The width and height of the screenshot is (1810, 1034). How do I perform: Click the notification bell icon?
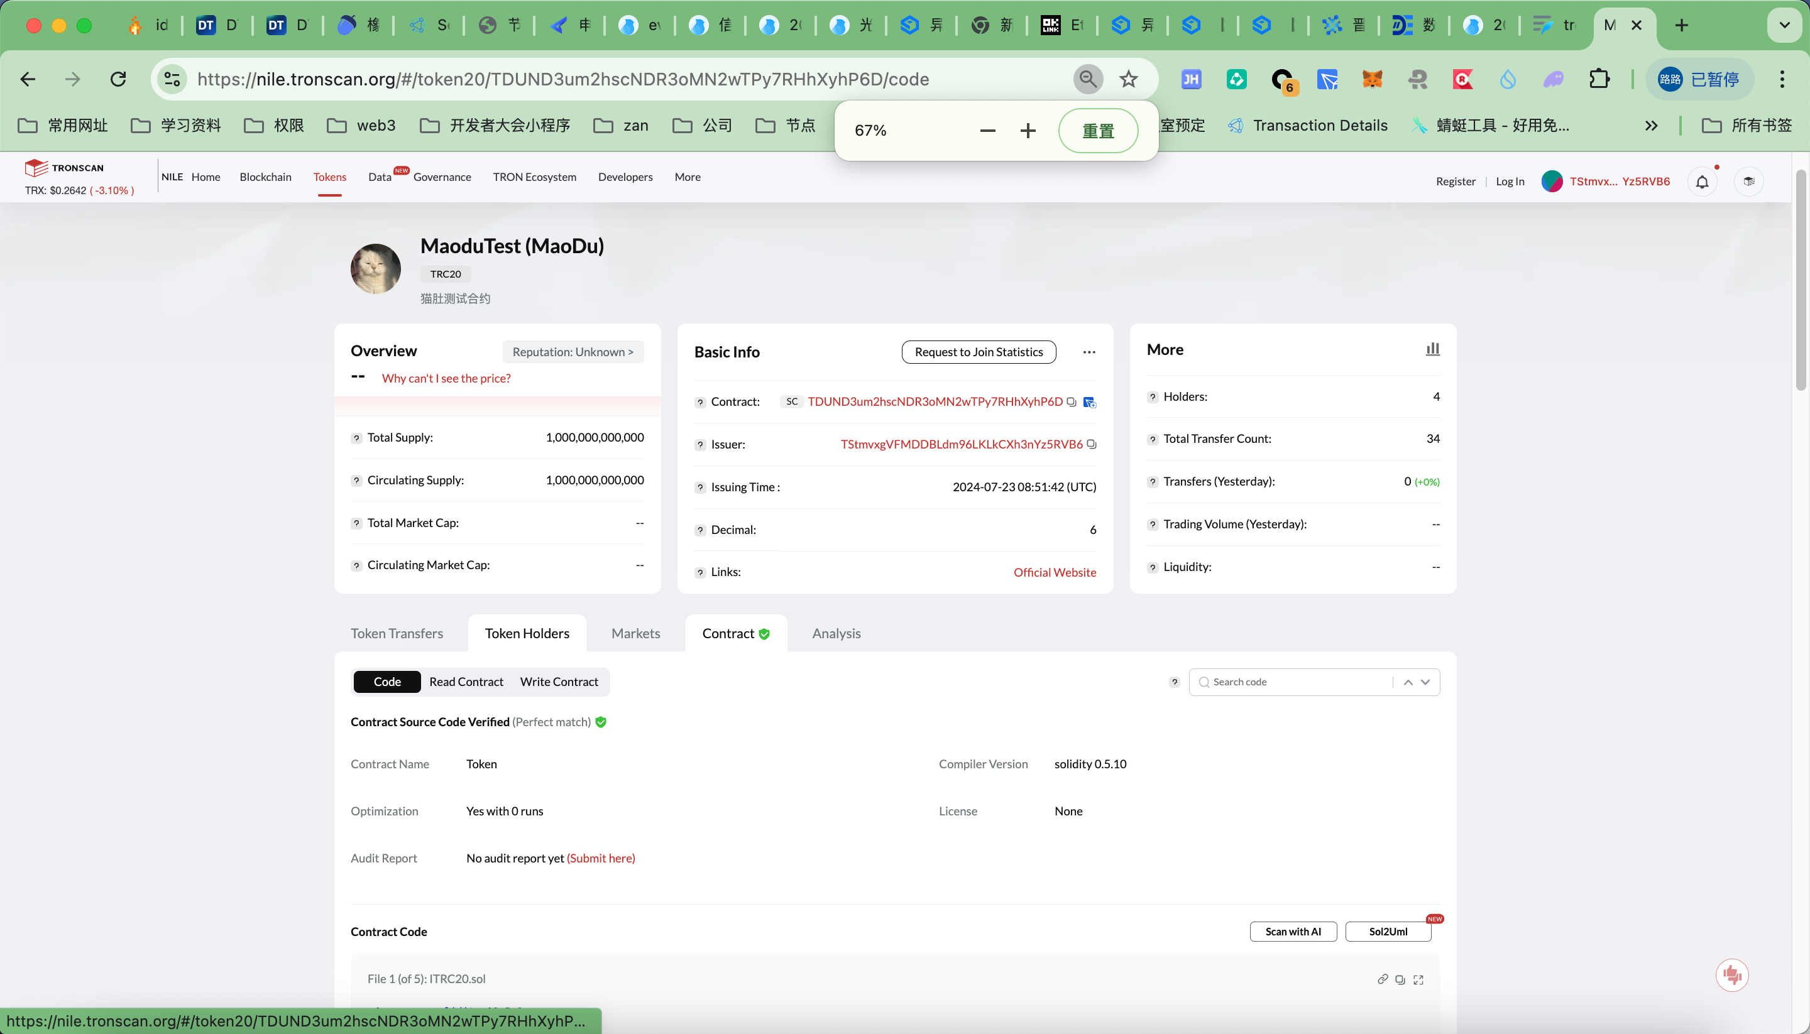point(1702,182)
